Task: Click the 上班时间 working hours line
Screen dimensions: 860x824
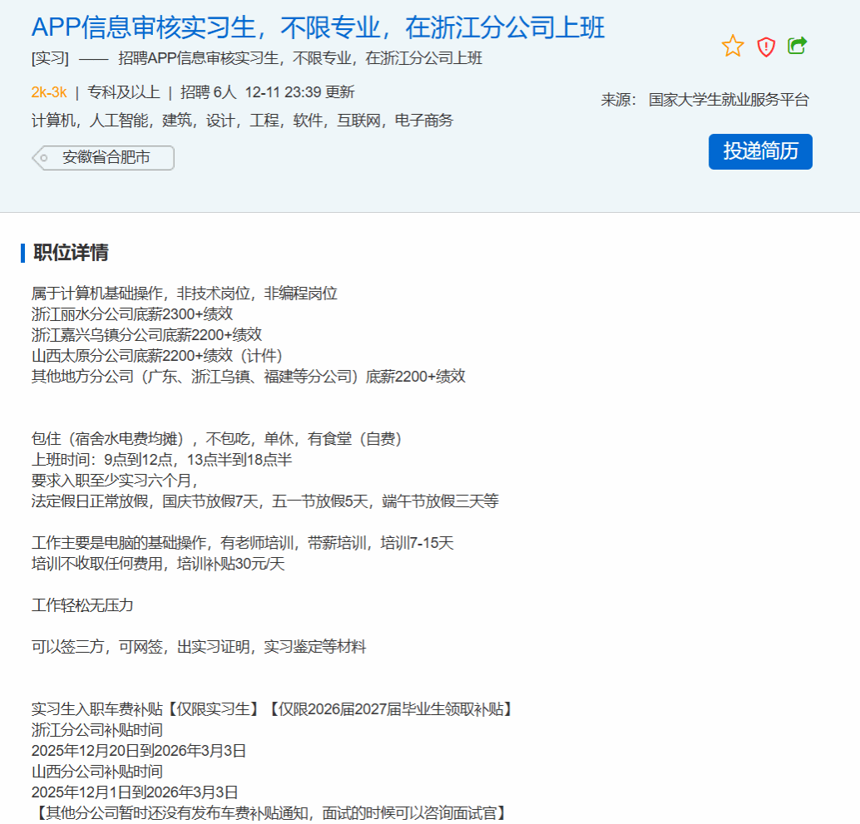Action: 161,459
